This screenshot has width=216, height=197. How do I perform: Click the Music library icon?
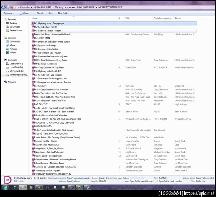click(x=8, y=45)
